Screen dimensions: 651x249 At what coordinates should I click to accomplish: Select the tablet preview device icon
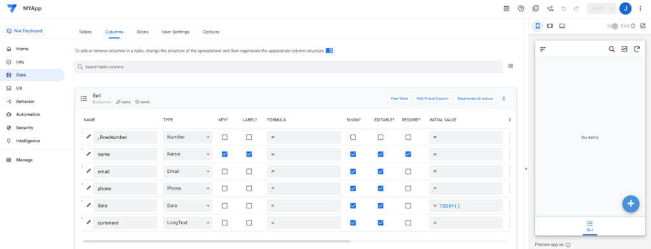(550, 26)
